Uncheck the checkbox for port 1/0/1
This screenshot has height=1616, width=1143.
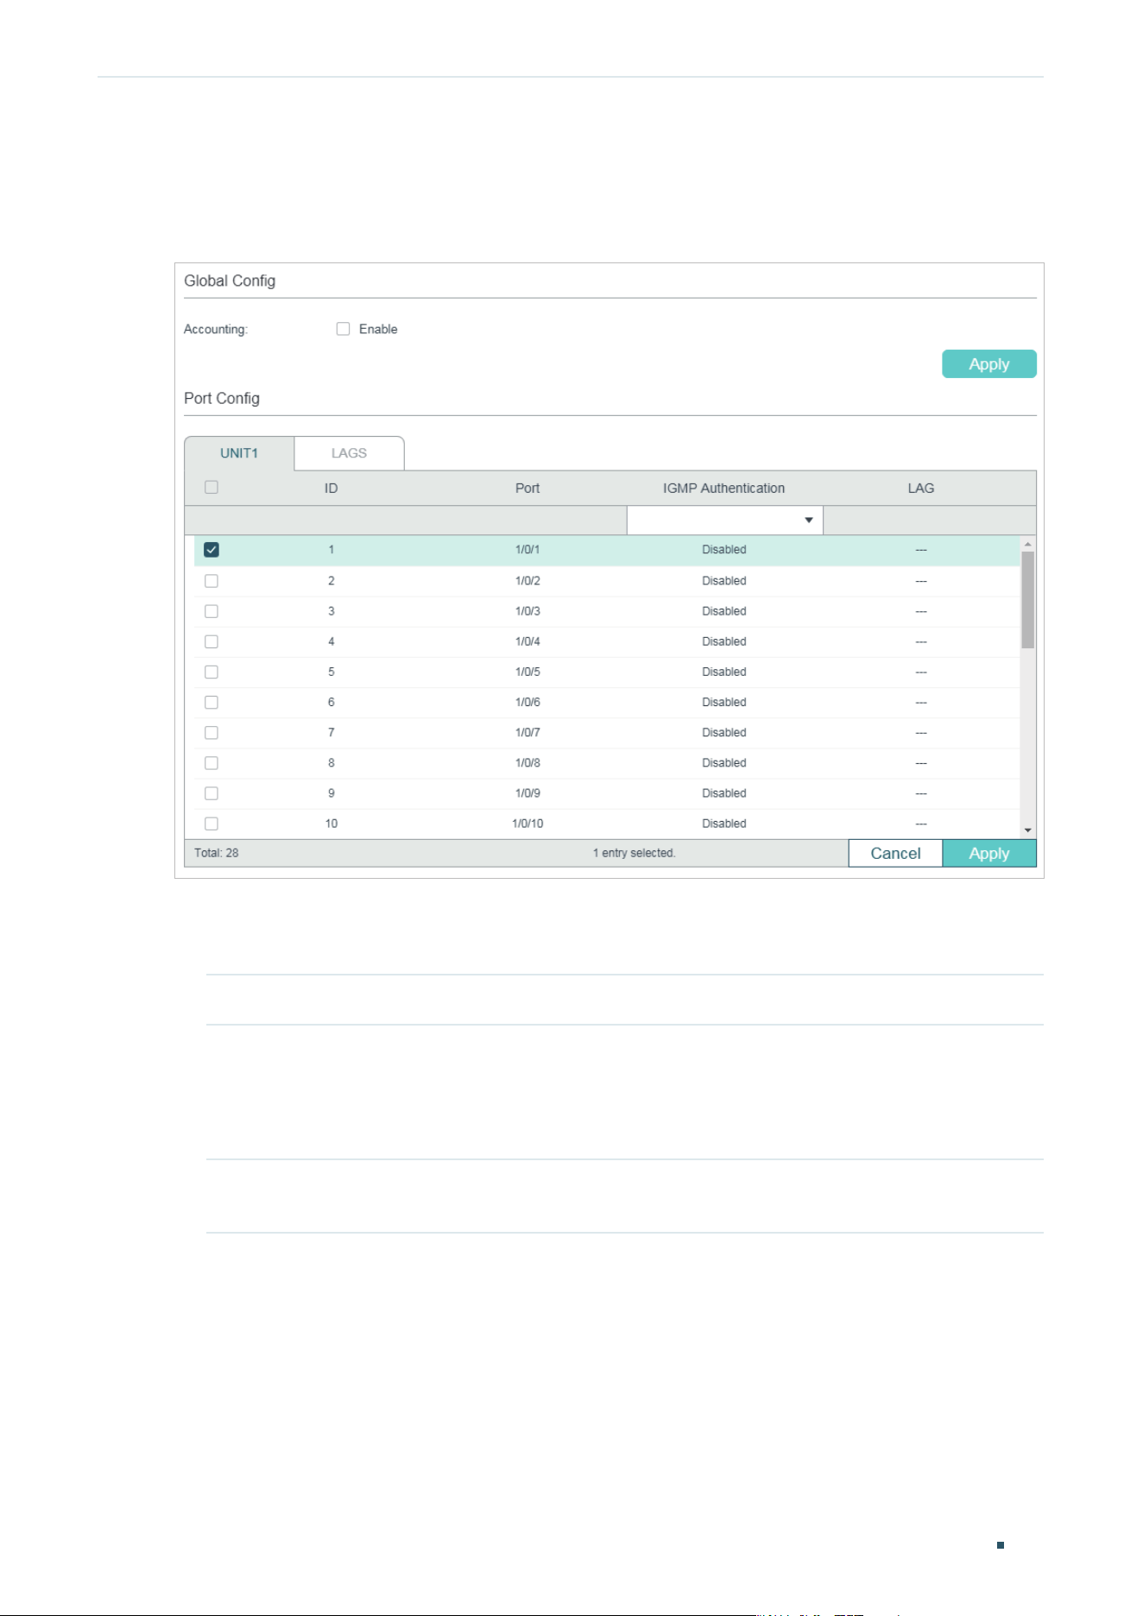pos(212,550)
